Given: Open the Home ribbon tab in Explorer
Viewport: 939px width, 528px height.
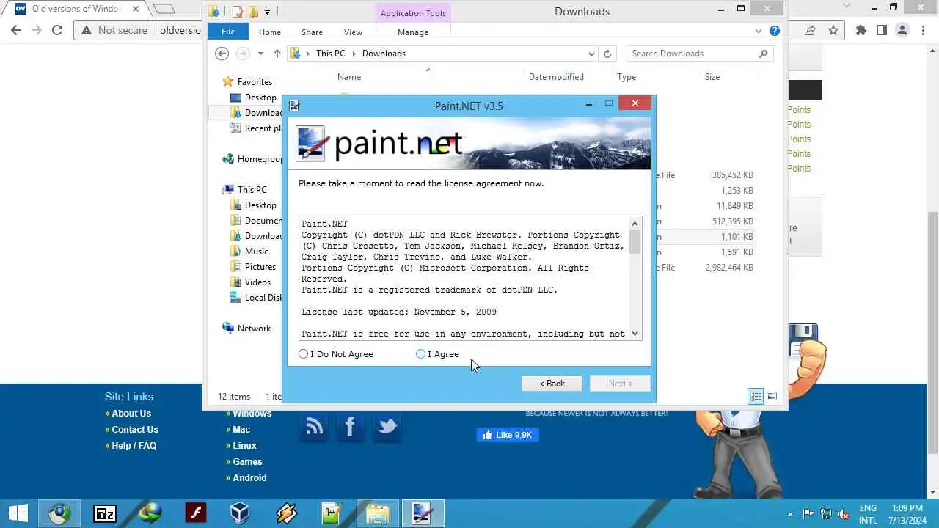Looking at the screenshot, I should [x=269, y=32].
